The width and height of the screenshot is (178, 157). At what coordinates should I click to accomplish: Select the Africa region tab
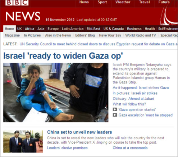pyautogui.click(x=29, y=29)
